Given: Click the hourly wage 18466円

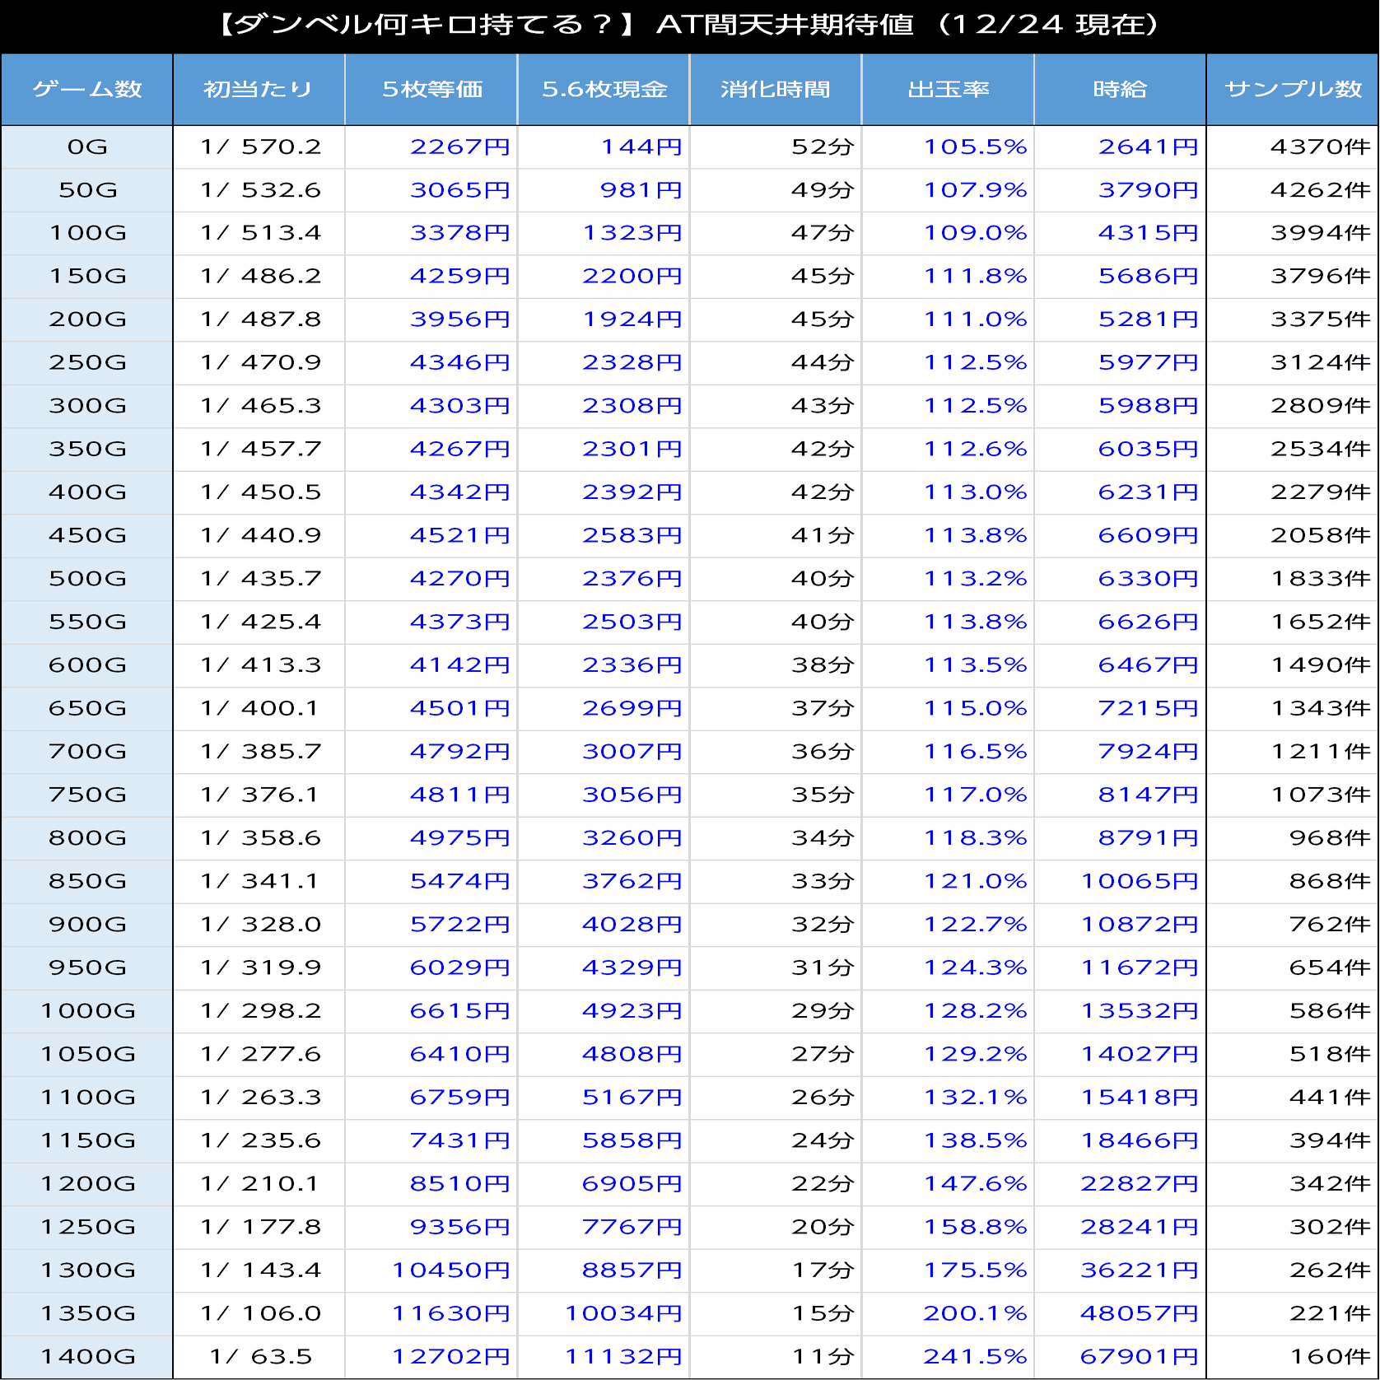Looking at the screenshot, I should [1140, 1141].
